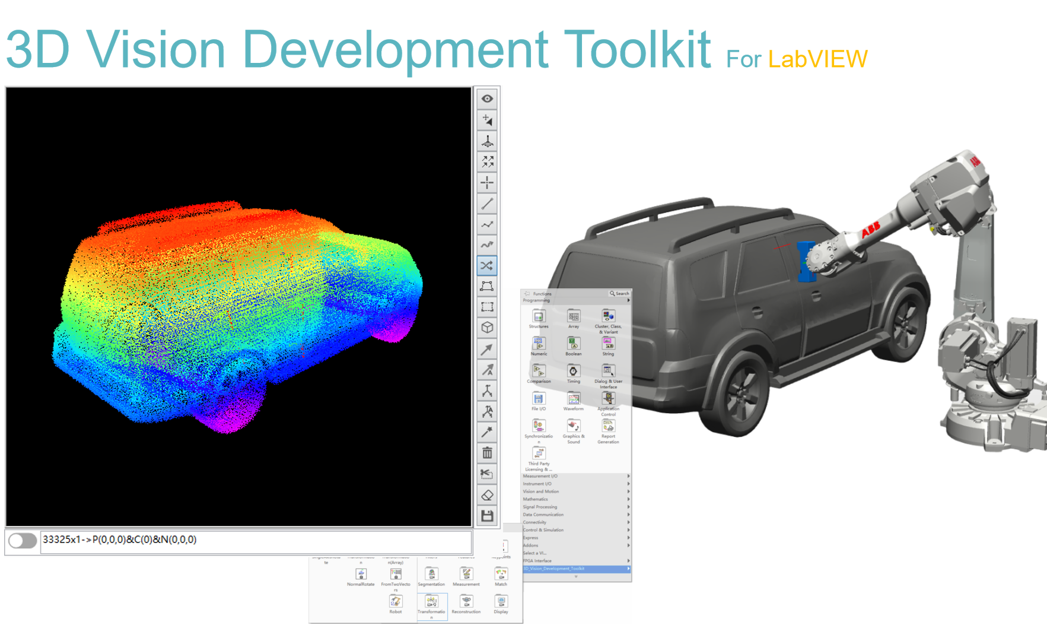Open the Segmentation subpalette icon
1047x641 pixels.
tap(432, 575)
